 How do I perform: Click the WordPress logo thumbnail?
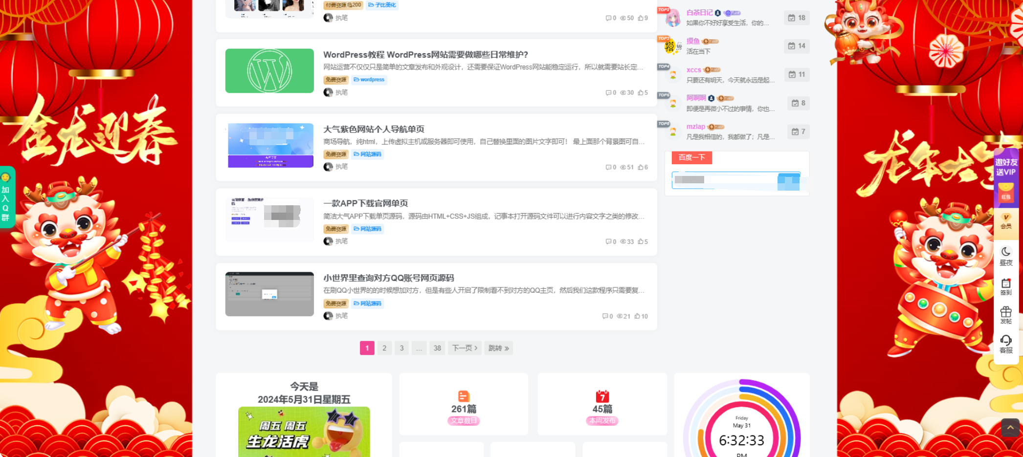pos(269,71)
